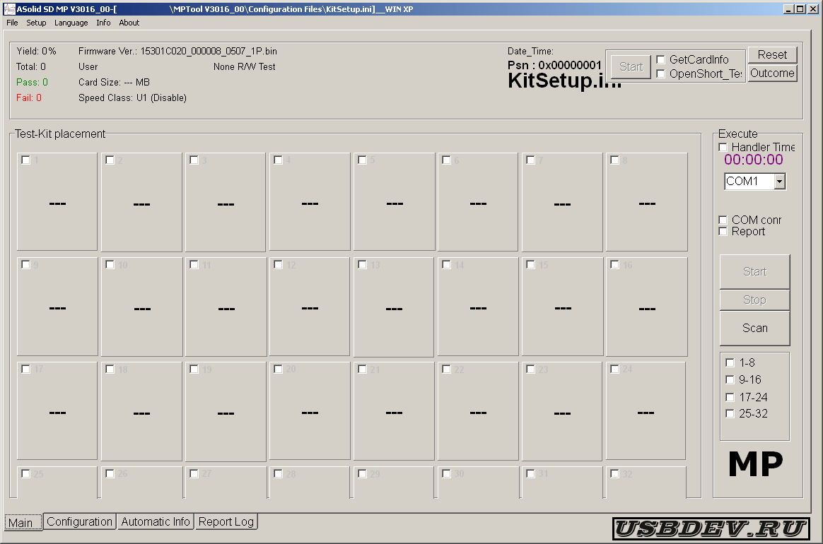Check test-kit slot 17 checkbox
The height and width of the screenshot is (544, 823).
pyautogui.click(x=25, y=369)
